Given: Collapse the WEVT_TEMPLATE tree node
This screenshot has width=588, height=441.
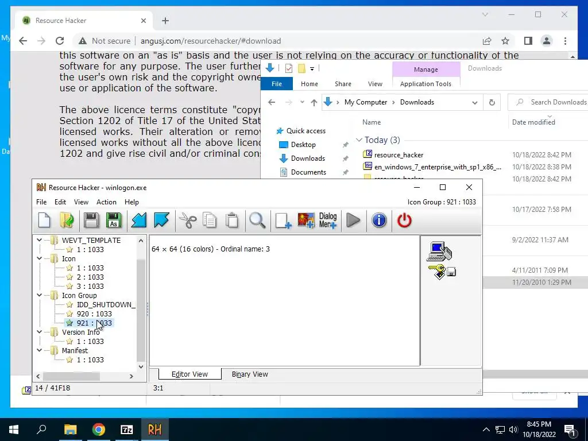Looking at the screenshot, I should point(40,240).
